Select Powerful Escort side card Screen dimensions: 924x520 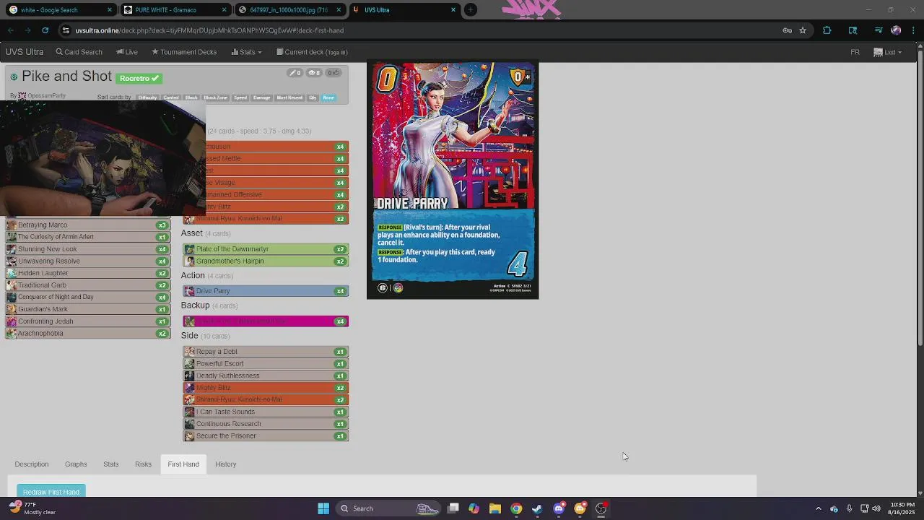tap(265, 364)
